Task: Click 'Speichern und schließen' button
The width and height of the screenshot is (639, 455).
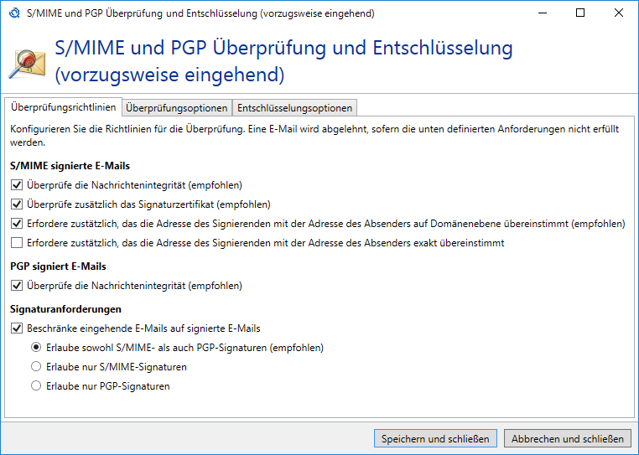Action: pyautogui.click(x=435, y=439)
